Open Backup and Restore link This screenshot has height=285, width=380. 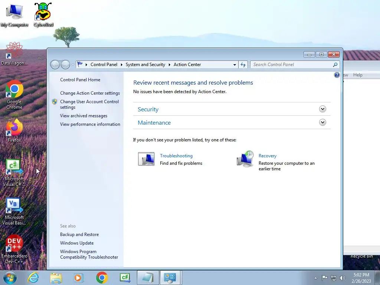[x=79, y=235]
